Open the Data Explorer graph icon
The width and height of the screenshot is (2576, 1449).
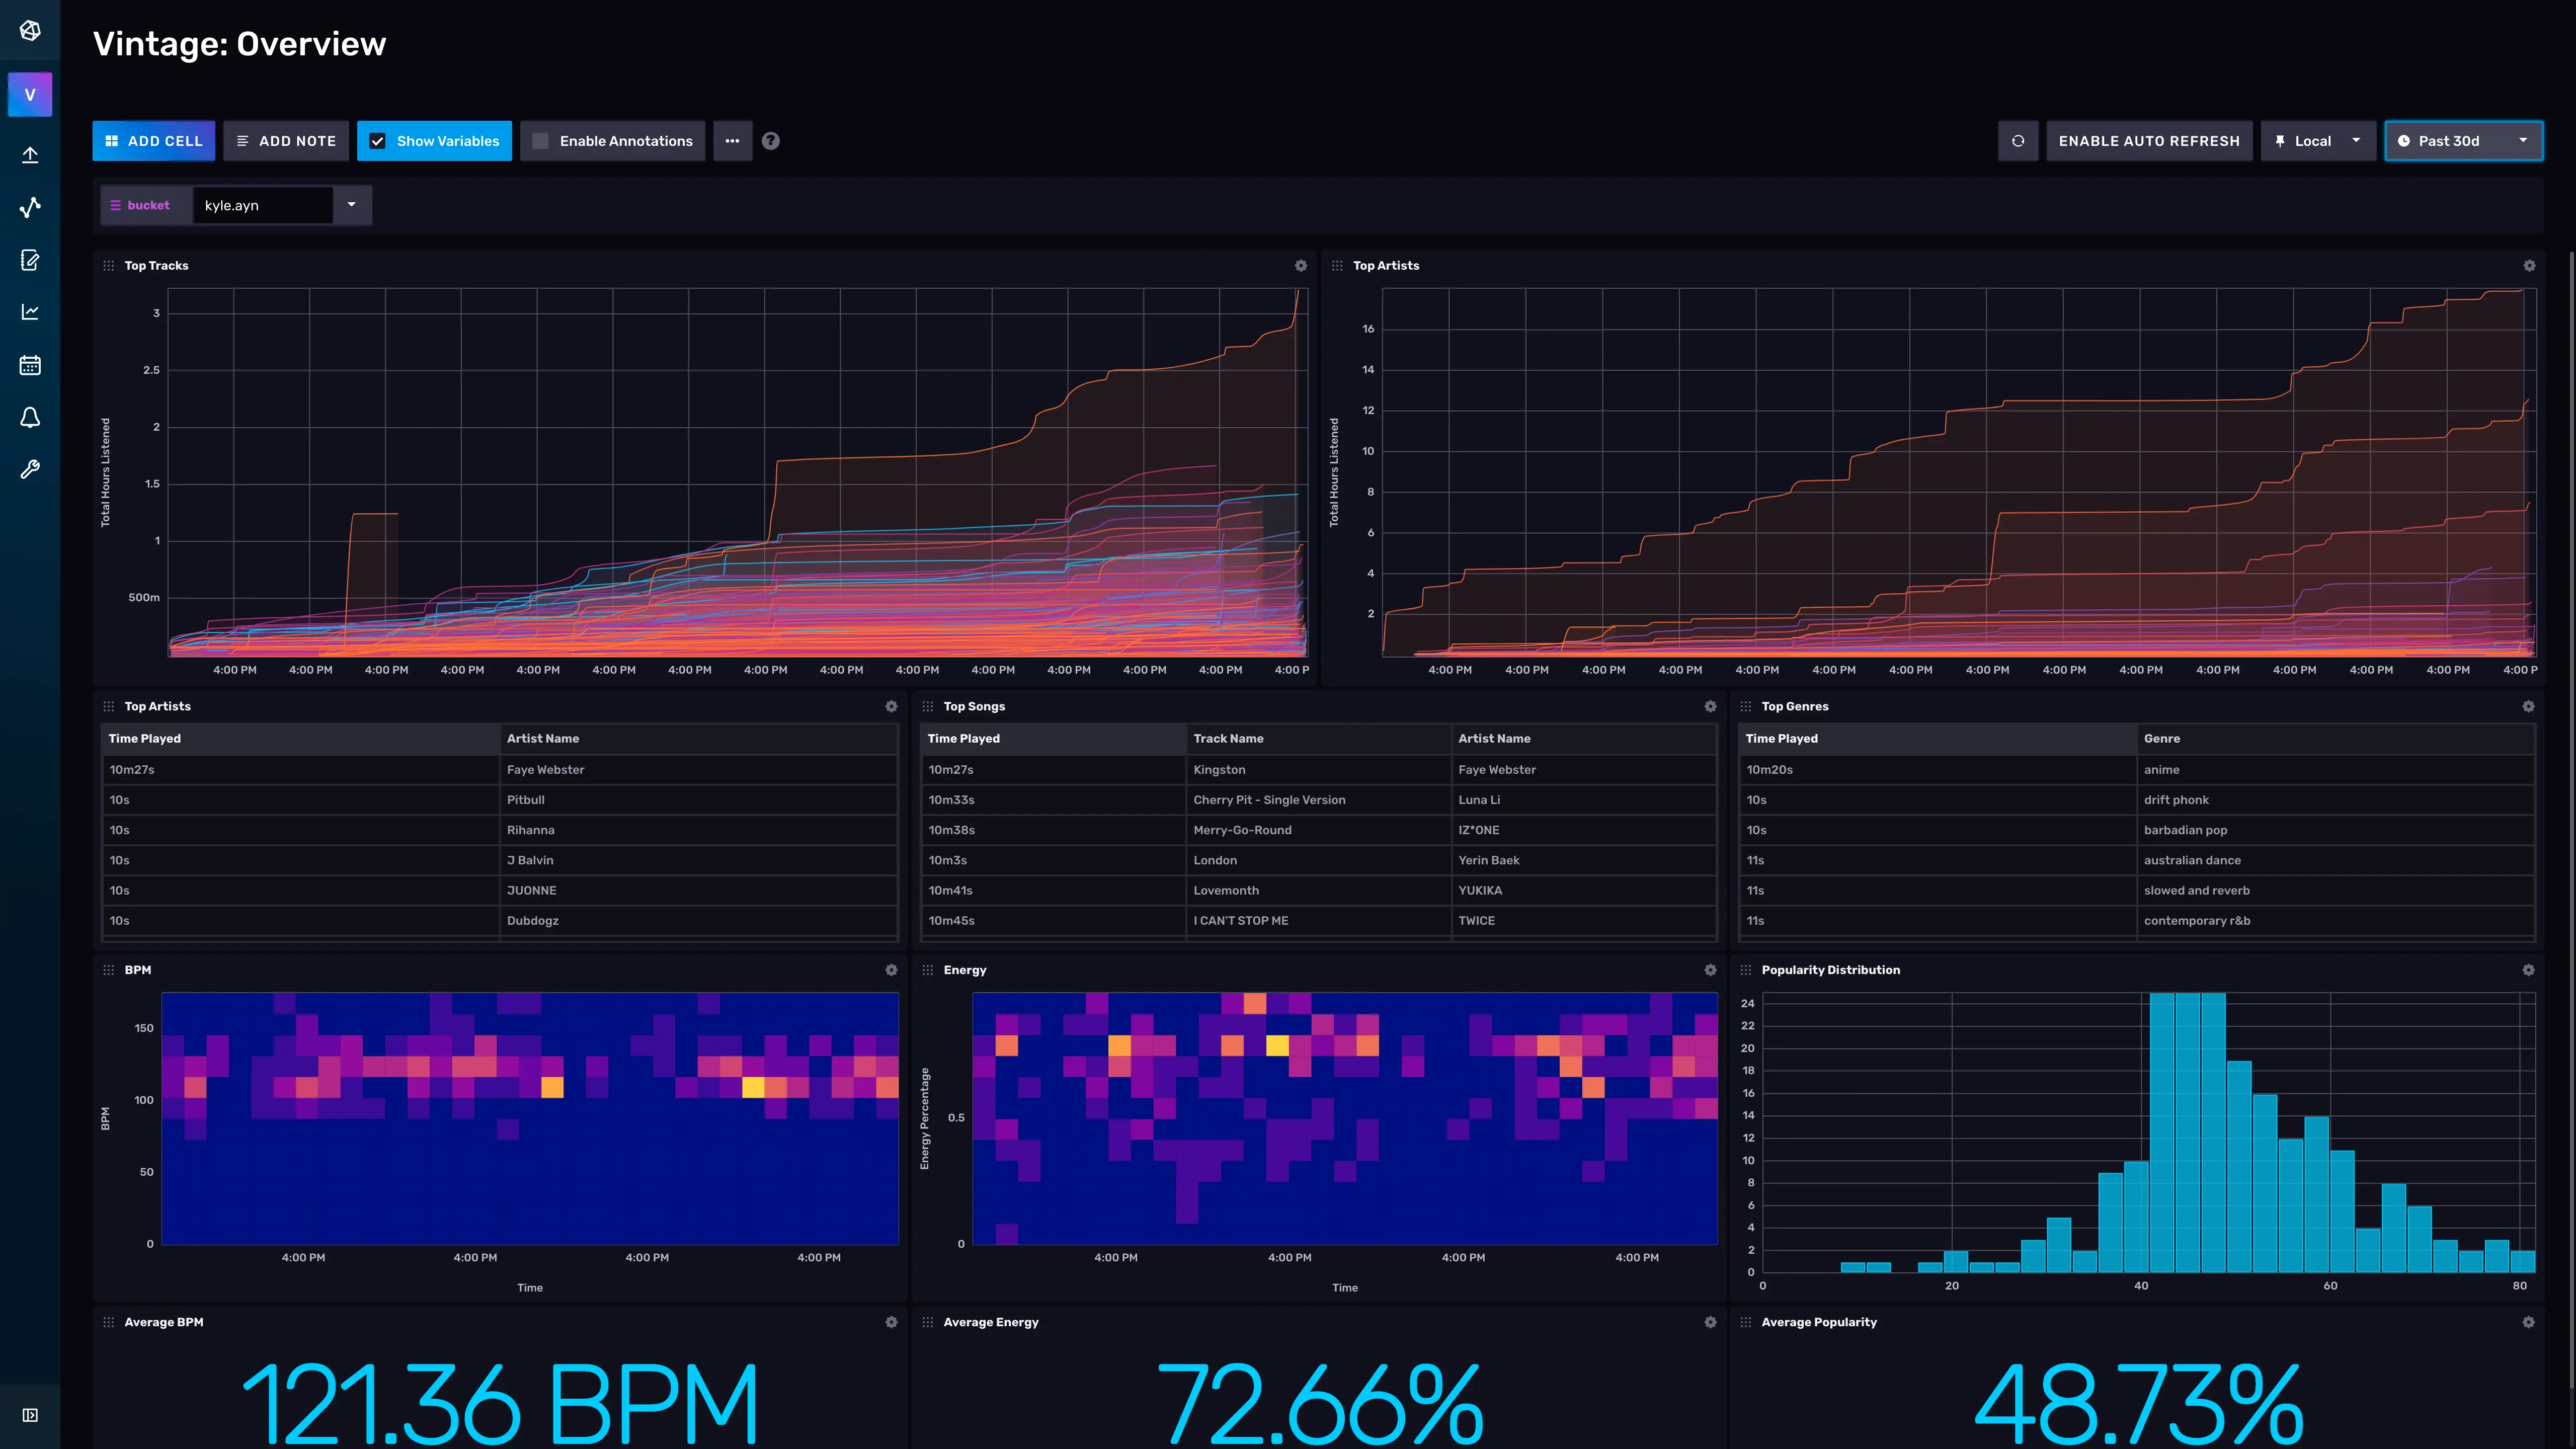click(x=30, y=207)
